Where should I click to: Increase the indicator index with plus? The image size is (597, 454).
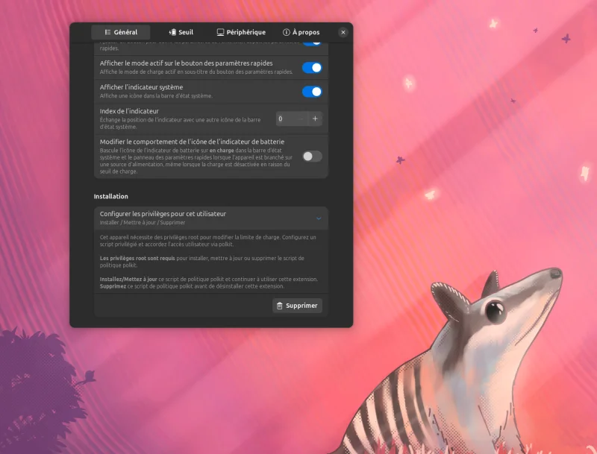point(315,119)
